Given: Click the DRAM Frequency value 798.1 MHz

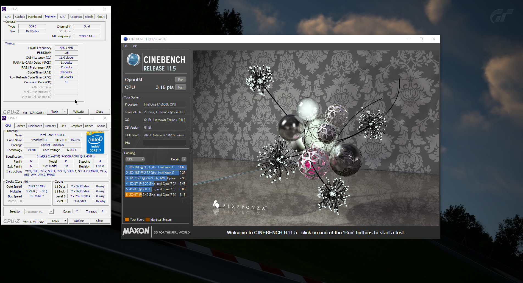Looking at the screenshot, I should [x=66, y=48].
